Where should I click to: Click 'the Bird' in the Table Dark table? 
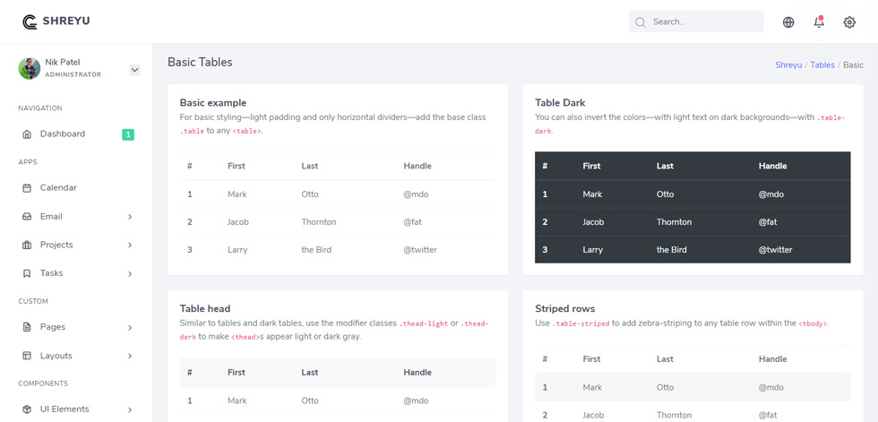[671, 250]
